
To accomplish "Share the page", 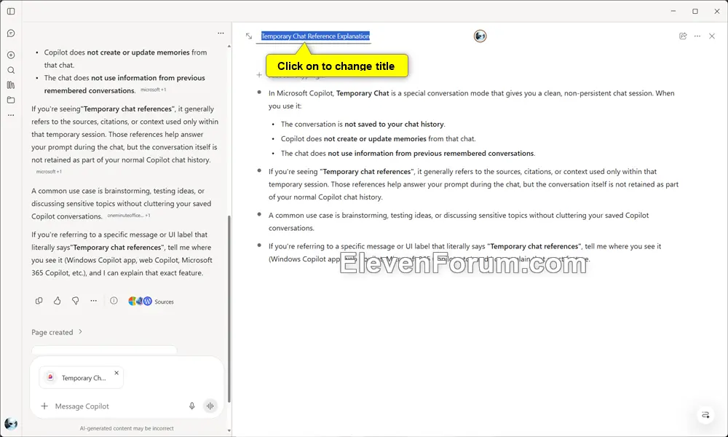I will click(x=683, y=36).
